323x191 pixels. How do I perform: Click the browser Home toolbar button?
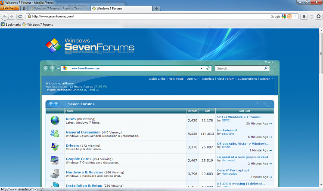(304, 16)
